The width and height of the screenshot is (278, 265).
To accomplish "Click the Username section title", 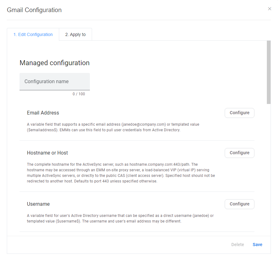I will [x=38, y=204].
